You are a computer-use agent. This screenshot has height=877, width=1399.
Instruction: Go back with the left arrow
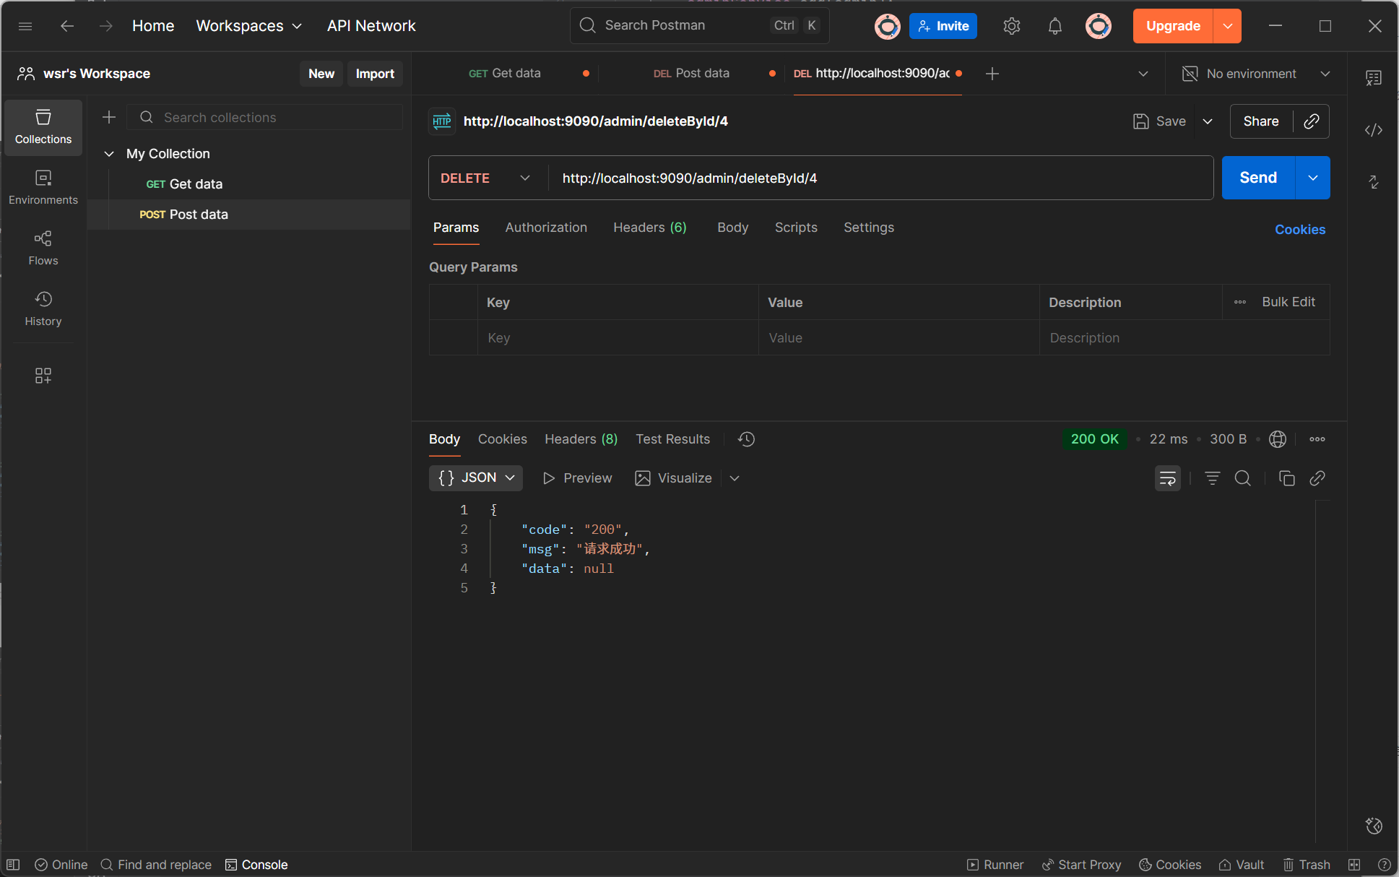pyautogui.click(x=67, y=26)
